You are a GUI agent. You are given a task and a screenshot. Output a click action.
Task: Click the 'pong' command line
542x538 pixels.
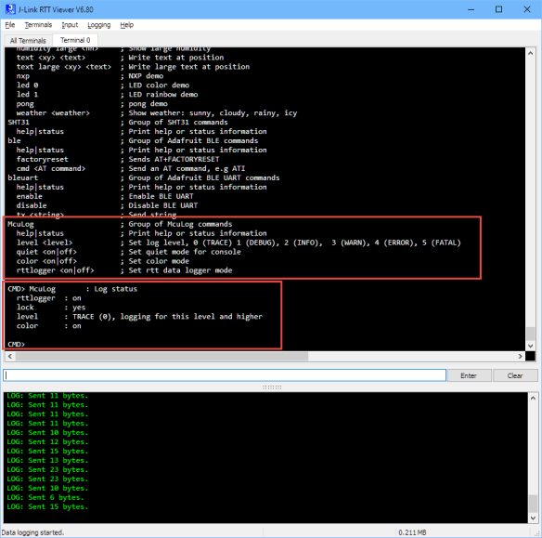pos(92,104)
